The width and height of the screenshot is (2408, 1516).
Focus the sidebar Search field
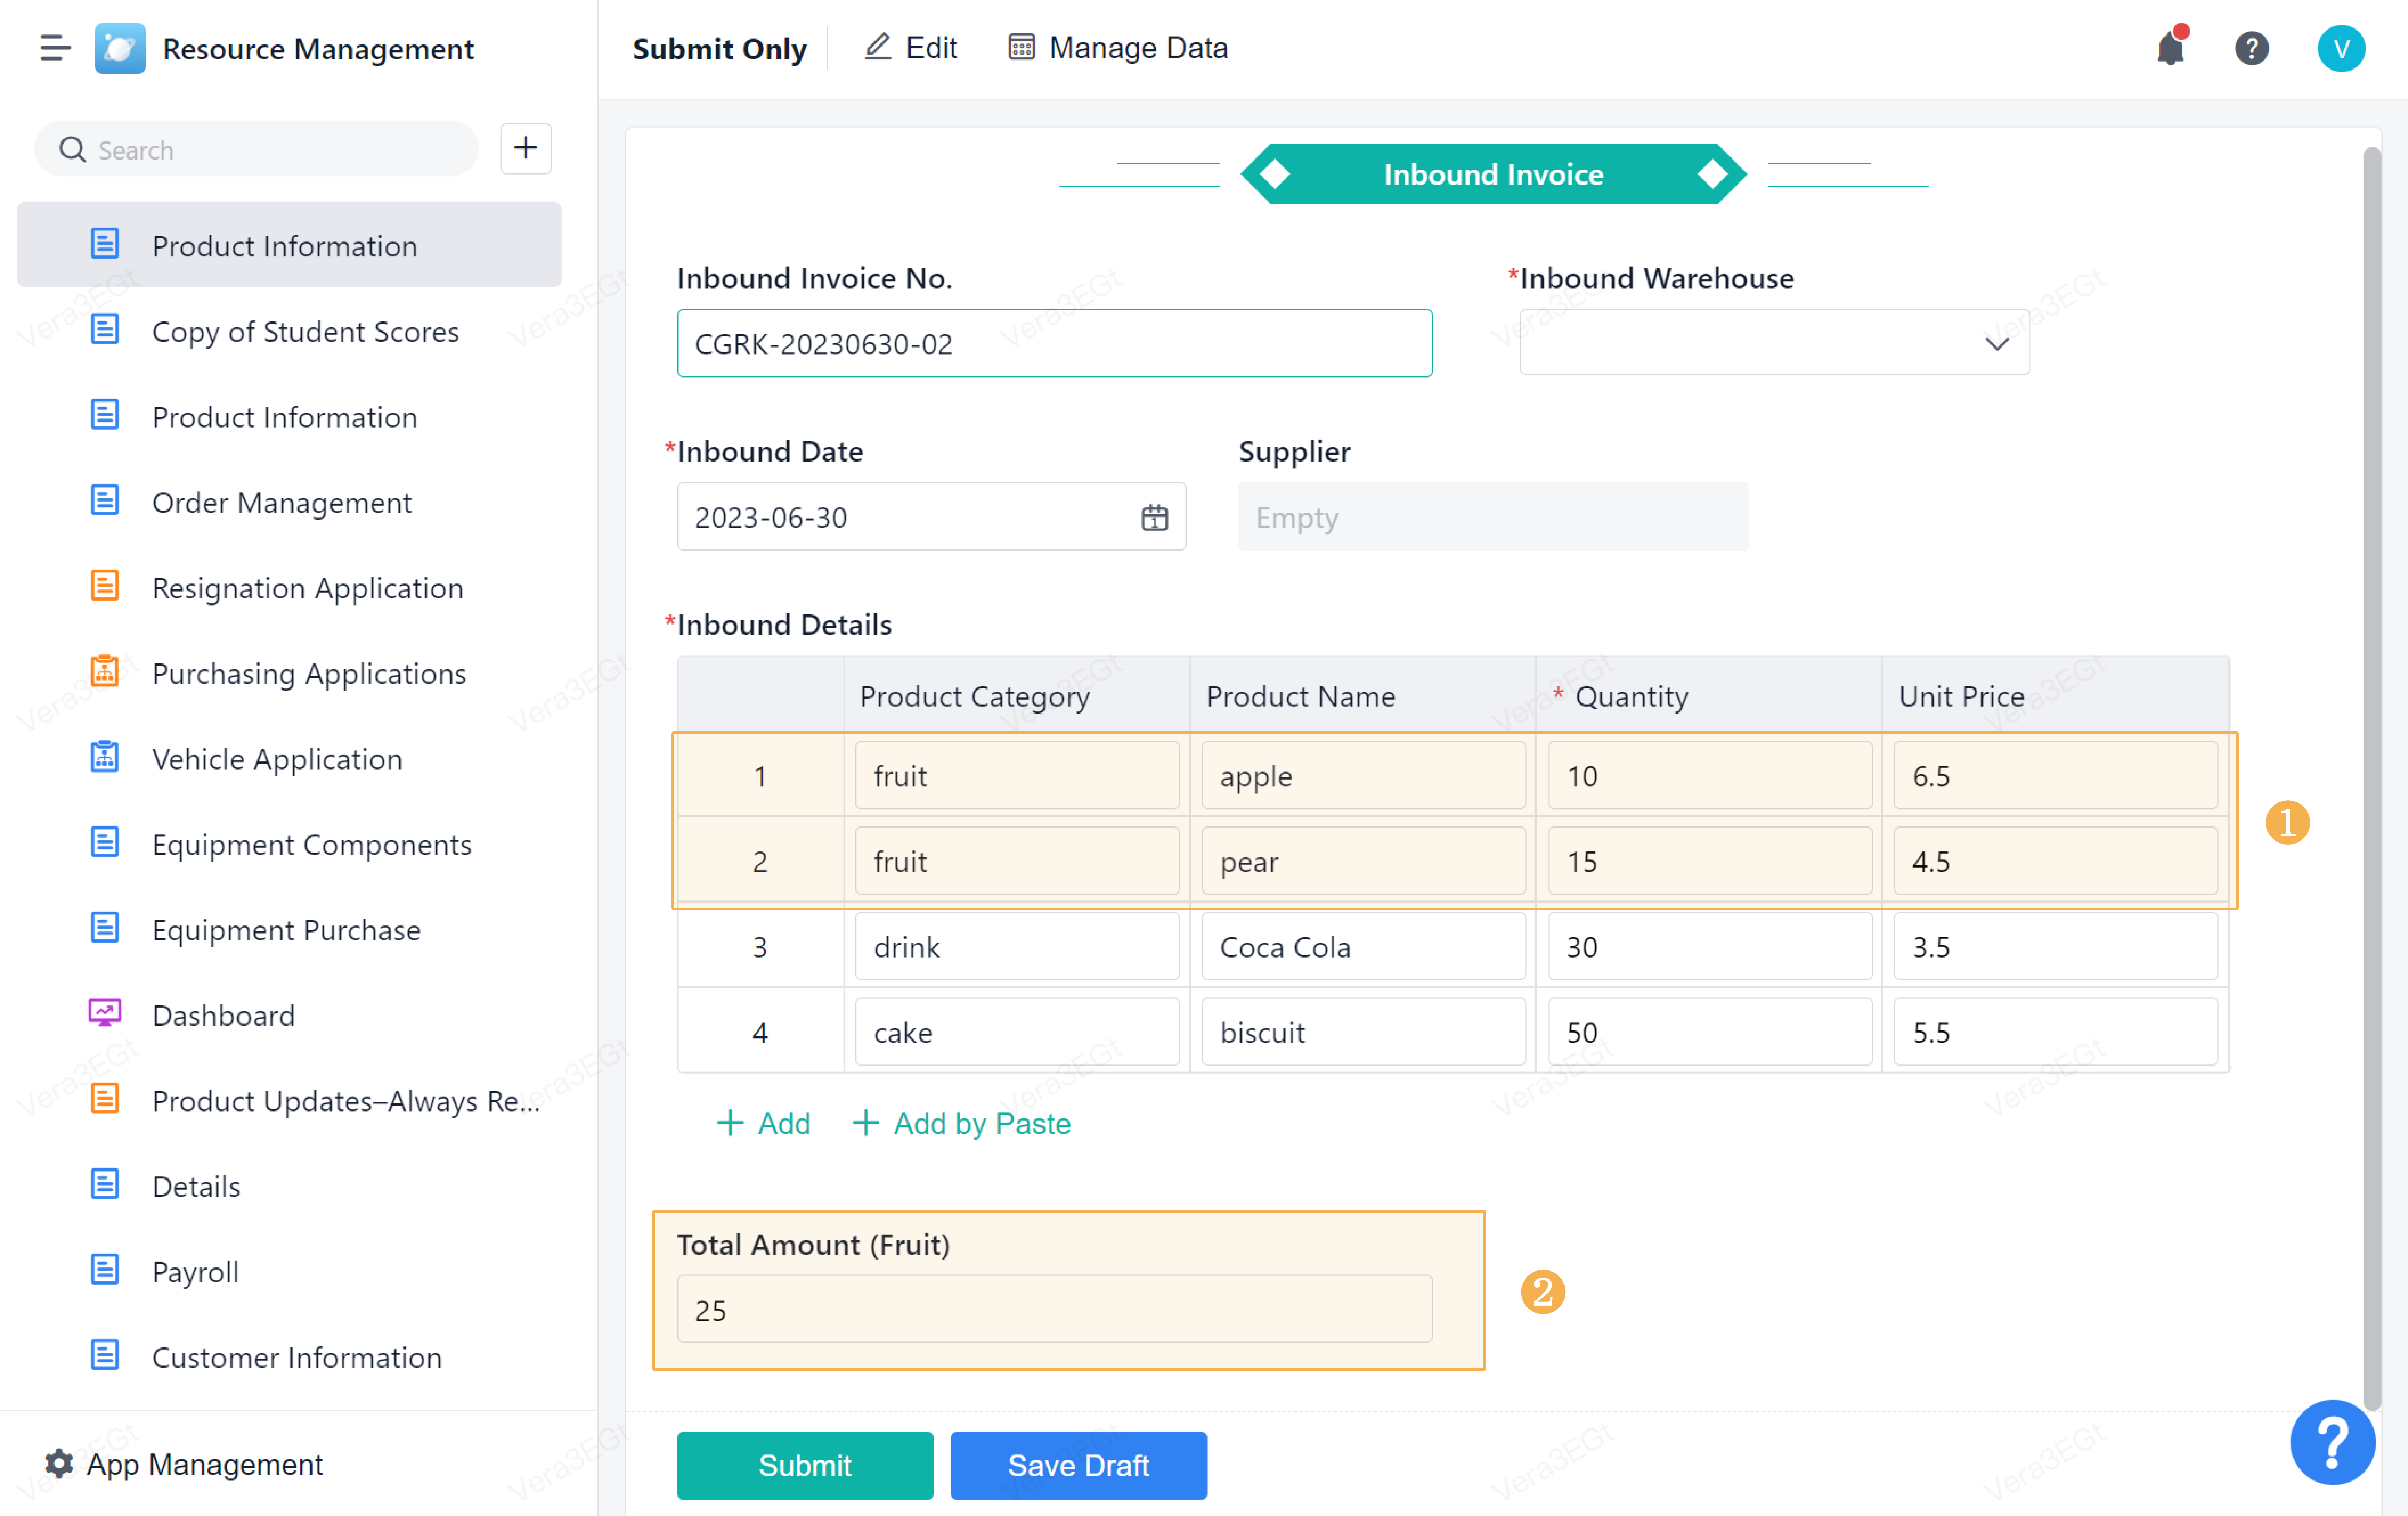coord(270,150)
